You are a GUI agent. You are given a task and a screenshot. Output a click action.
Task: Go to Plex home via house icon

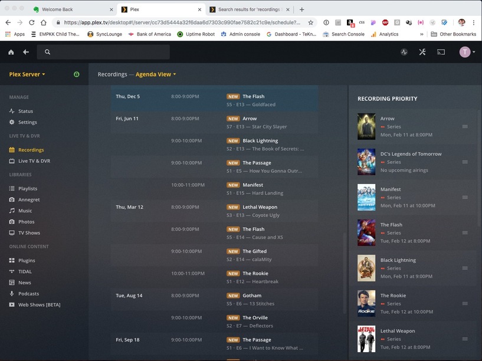[x=11, y=52]
